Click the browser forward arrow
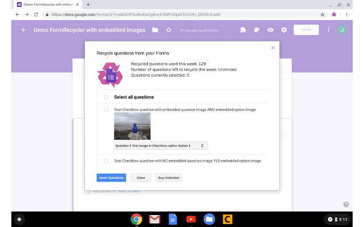This screenshot has width=364, height=227. pos(27,14)
